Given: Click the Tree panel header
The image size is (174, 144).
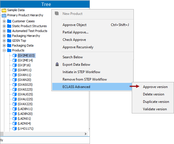Looking at the screenshot, I should click(x=45, y=4).
